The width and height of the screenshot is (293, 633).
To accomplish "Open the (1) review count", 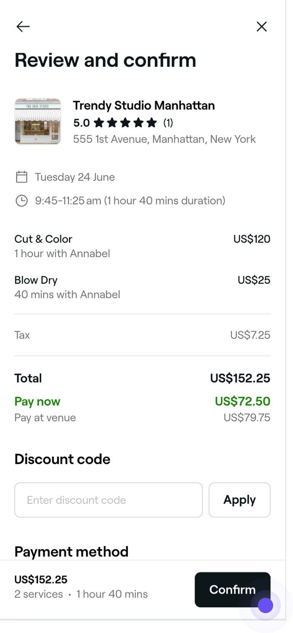I will [168, 123].
